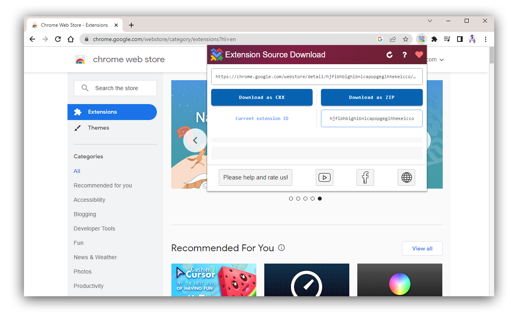Select the Extensions sidebar item
Image resolution: width=511 pixels, height=319 pixels.
click(112, 112)
